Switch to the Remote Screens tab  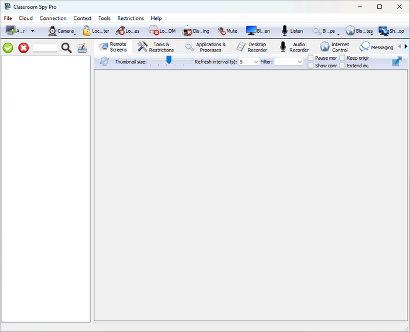[113, 47]
